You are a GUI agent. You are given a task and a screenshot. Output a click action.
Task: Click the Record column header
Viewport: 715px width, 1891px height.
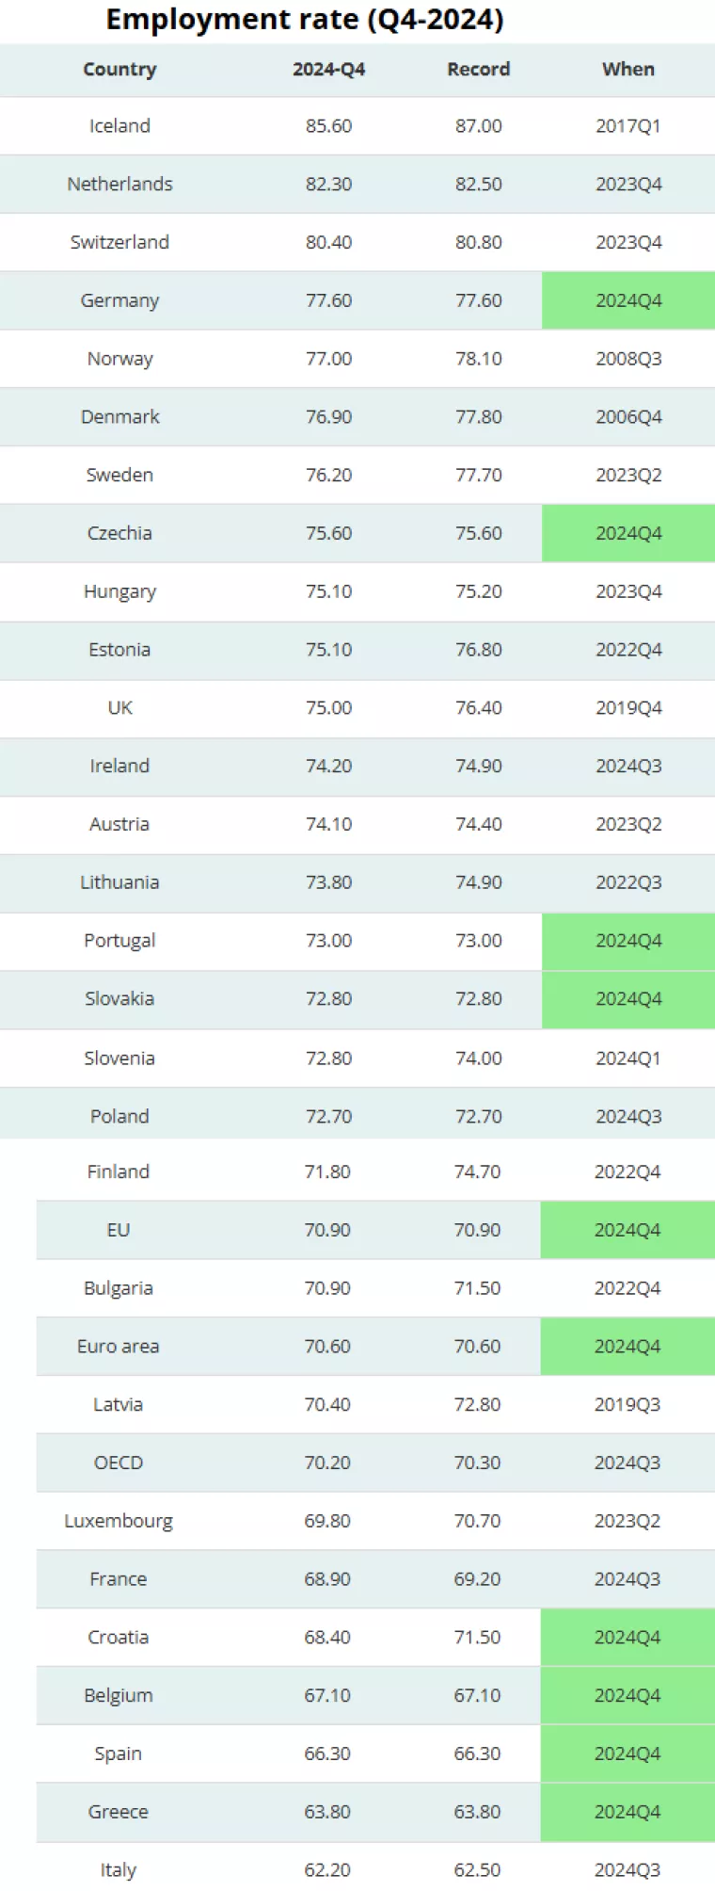tap(478, 70)
